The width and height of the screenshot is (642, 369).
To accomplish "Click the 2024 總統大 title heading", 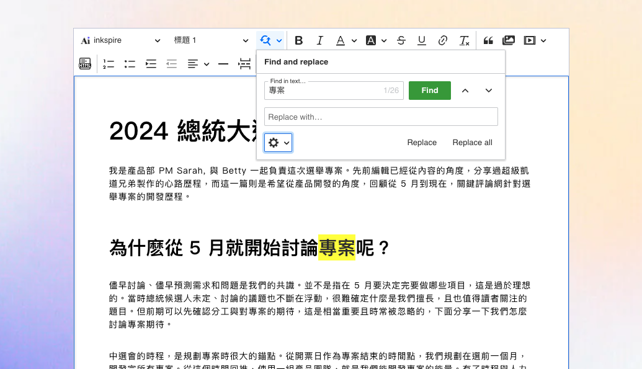I will [182, 131].
